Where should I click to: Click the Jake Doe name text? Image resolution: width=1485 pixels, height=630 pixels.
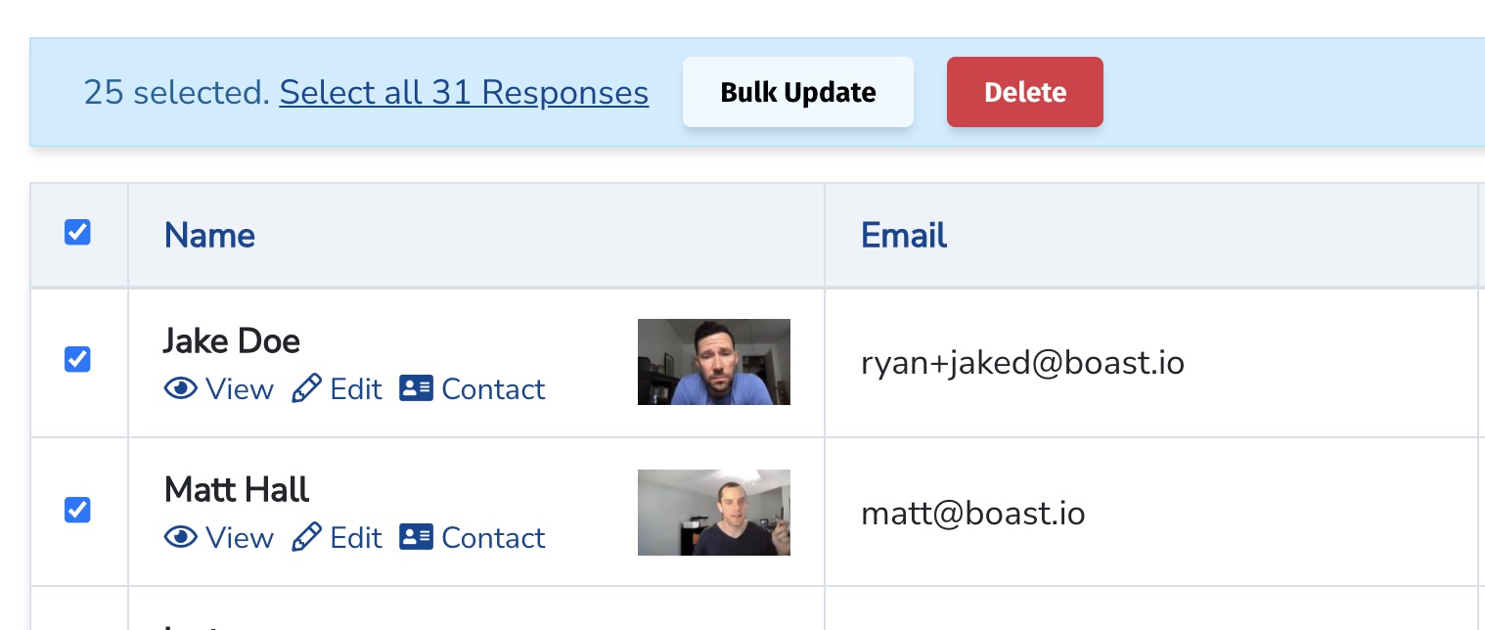[x=231, y=340]
